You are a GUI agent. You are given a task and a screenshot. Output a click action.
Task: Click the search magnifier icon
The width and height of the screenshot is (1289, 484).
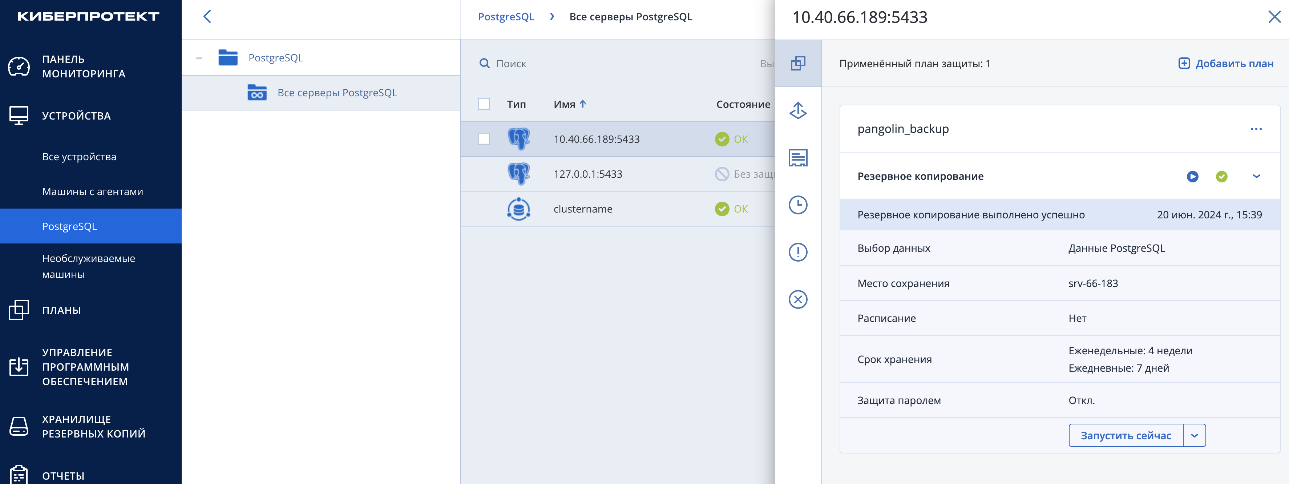tap(484, 64)
